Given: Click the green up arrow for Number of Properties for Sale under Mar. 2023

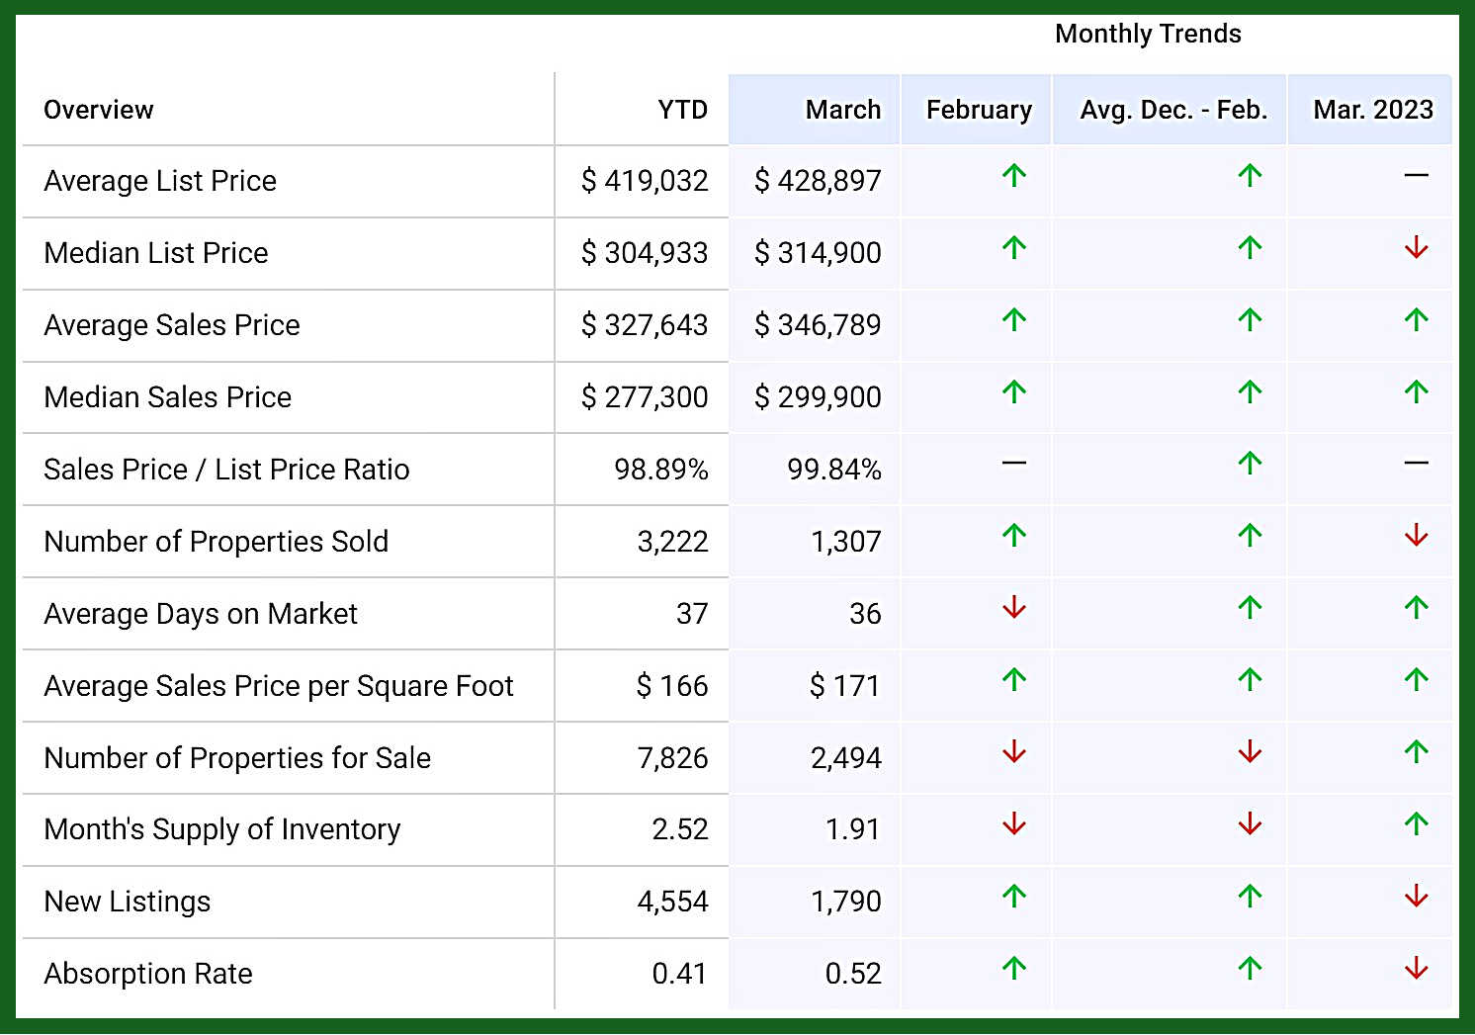Looking at the screenshot, I should (1416, 752).
